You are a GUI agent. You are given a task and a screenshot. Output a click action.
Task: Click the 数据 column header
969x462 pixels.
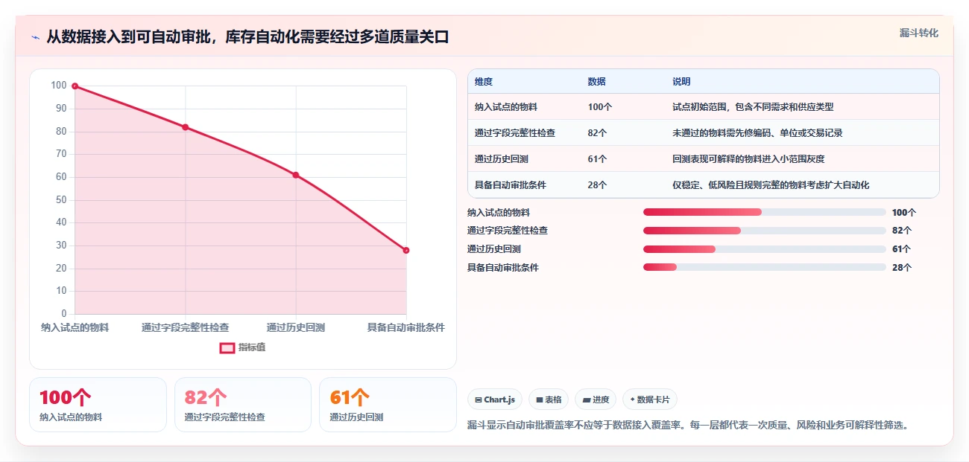tap(596, 82)
